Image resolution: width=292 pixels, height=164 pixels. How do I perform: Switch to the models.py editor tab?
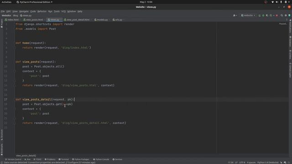tap(101, 20)
